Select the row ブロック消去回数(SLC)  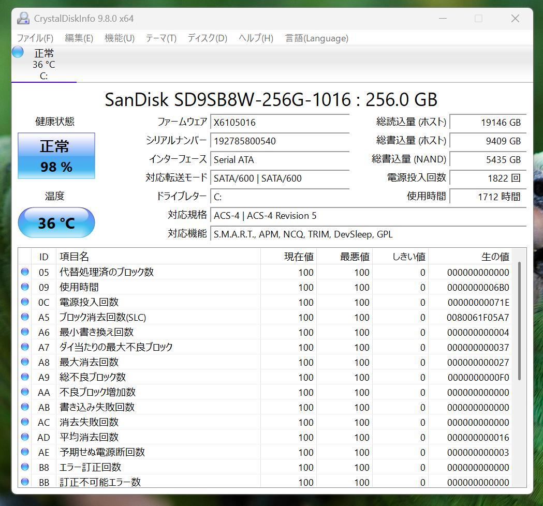pyautogui.click(x=265, y=317)
